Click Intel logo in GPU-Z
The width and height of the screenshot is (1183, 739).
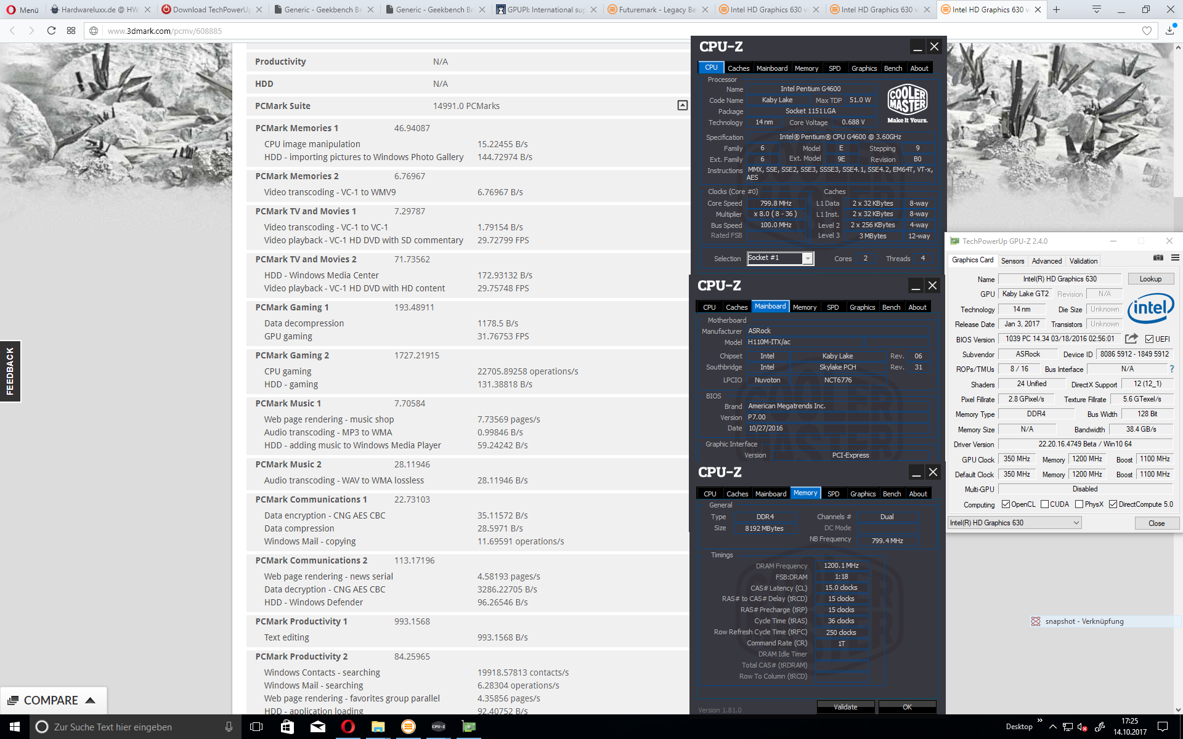tap(1150, 308)
